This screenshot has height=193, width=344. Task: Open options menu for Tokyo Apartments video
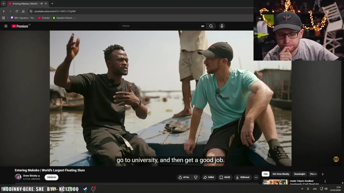[325, 181]
